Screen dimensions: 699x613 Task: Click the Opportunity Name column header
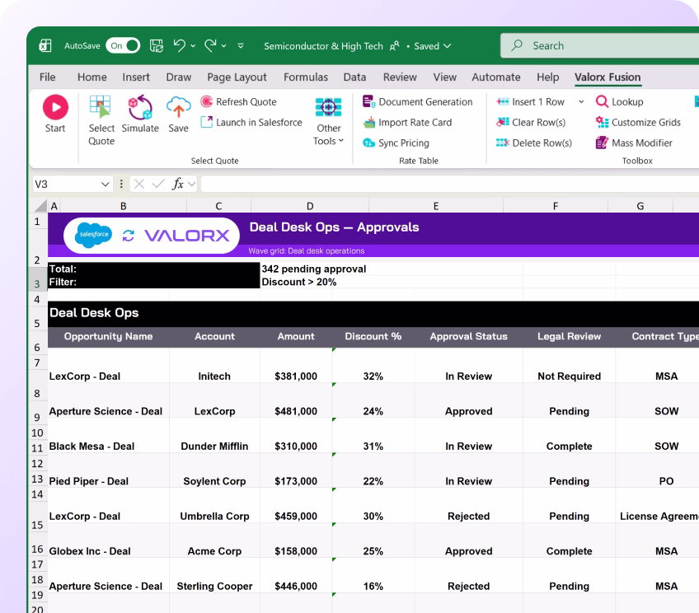tap(108, 336)
